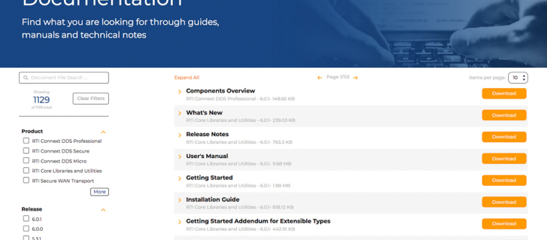This screenshot has width=547, height=240.
Task: Check RTI Connext DDS Micro filter
Action: tap(26, 161)
